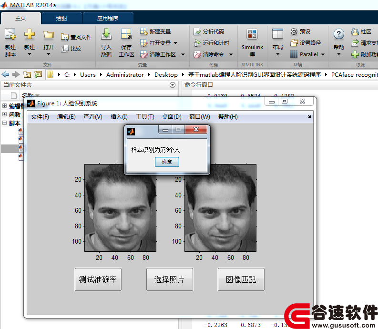
Task: Click Find Files (查找文件)
Action: pos(76,37)
